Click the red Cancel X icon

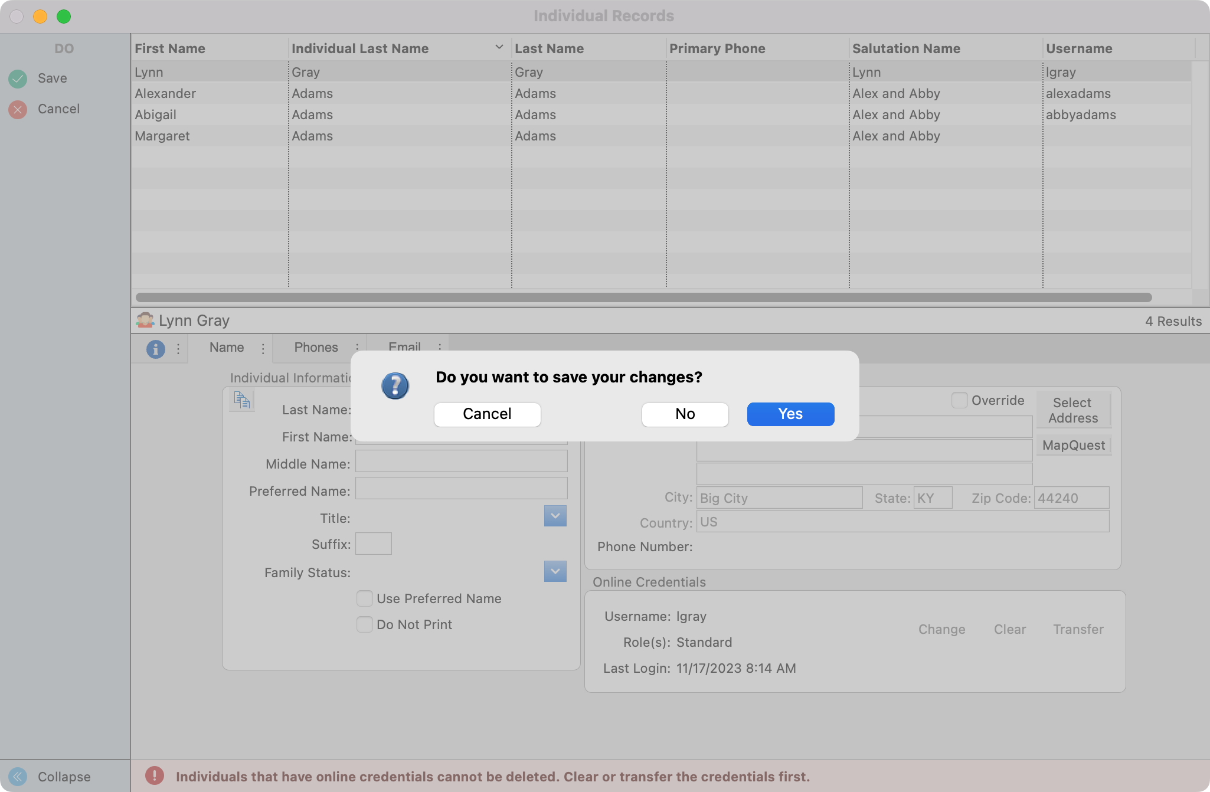18,109
